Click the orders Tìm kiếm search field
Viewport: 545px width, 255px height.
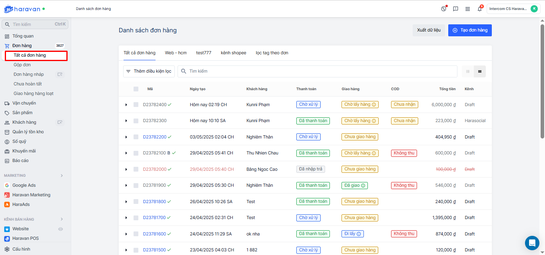pos(320,71)
